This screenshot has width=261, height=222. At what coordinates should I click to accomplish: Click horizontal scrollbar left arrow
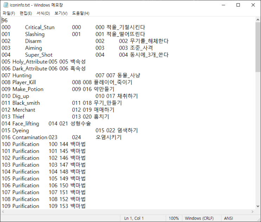pyautogui.click(x=3, y=212)
